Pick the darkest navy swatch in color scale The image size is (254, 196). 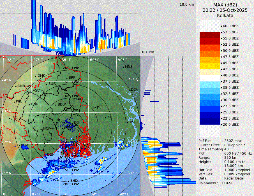pos(210,121)
